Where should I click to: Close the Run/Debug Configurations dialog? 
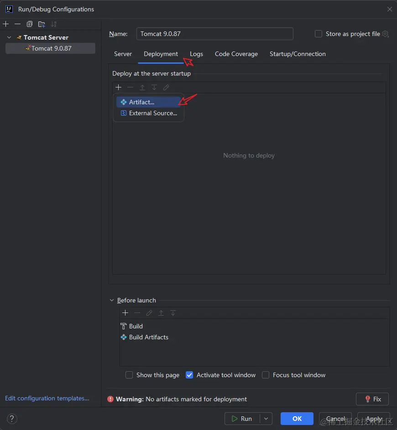[x=389, y=9]
